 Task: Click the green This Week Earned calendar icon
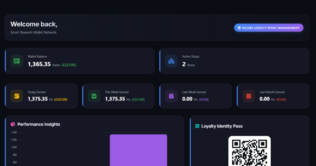[94, 96]
